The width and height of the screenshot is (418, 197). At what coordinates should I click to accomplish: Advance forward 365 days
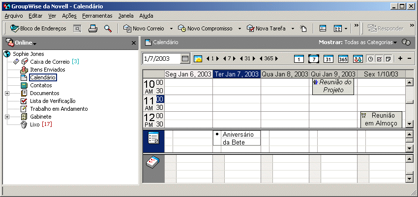pos(276,58)
